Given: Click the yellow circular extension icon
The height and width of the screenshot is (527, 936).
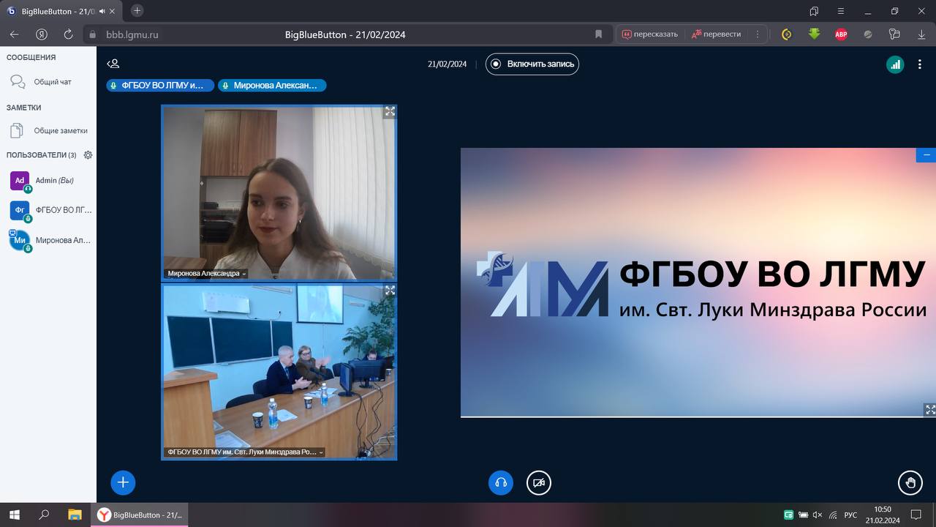Looking at the screenshot, I should pyautogui.click(x=787, y=34).
